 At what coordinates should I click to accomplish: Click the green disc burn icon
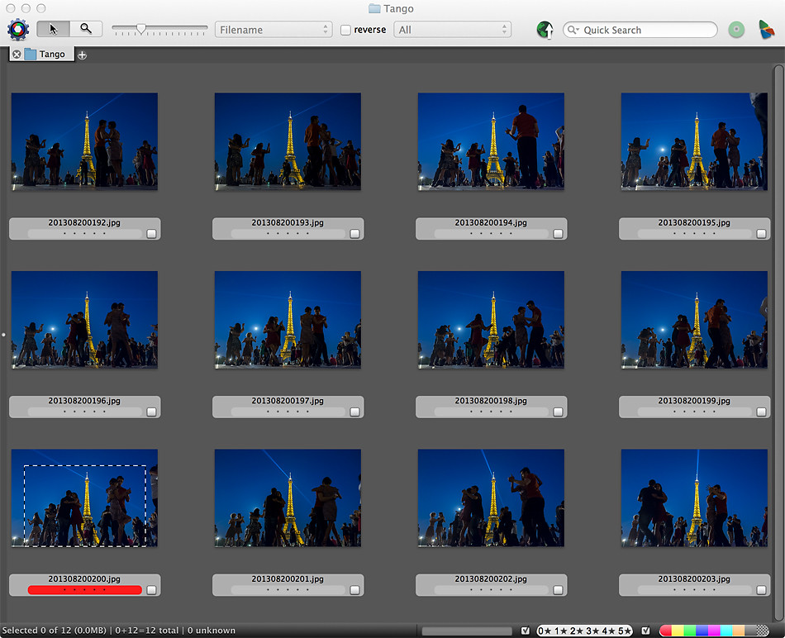[736, 30]
